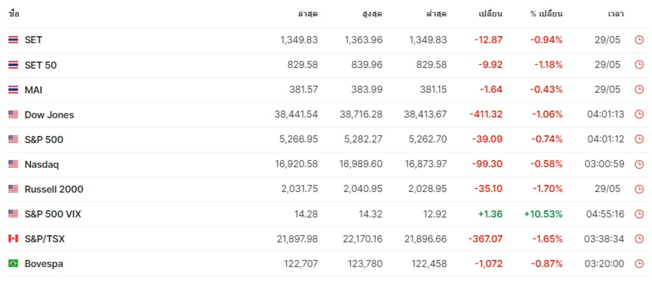This screenshot has width=652, height=283.
Task: Open the MAI index link
Action: point(34,90)
